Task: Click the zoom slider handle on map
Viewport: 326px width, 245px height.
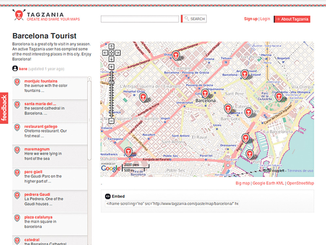Action: click(111, 83)
